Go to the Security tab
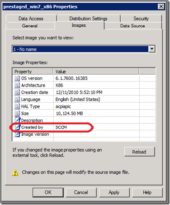 click(x=141, y=19)
